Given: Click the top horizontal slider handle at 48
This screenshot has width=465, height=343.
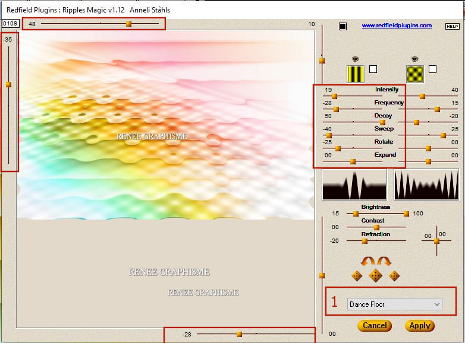Looking at the screenshot, I should coord(128,24).
